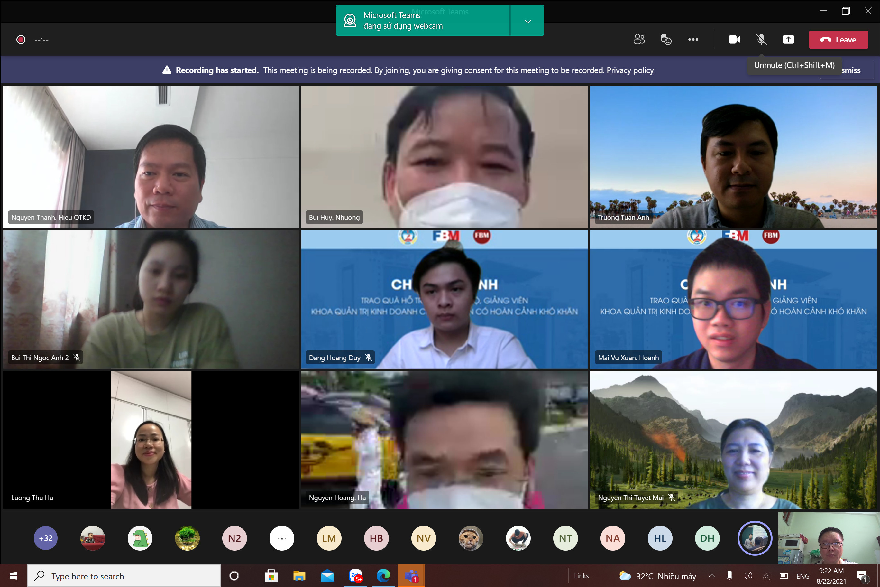Click the HB participant avatar

[376, 538]
